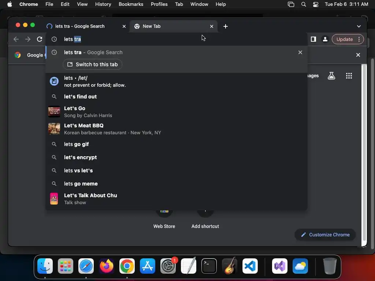Open TextEdit from the Dock

pyautogui.click(x=189, y=266)
